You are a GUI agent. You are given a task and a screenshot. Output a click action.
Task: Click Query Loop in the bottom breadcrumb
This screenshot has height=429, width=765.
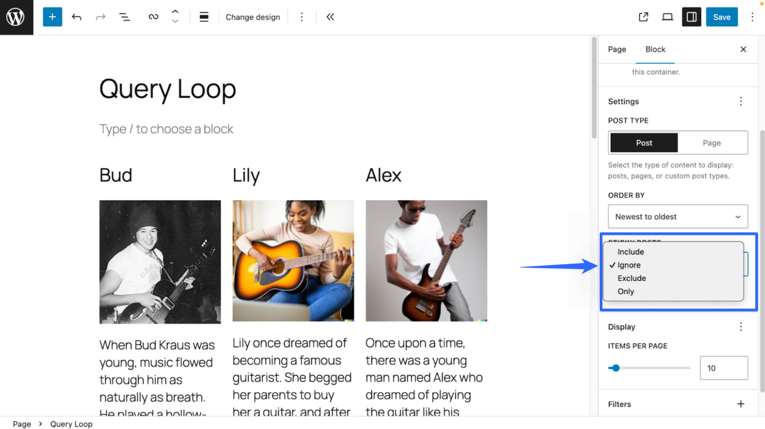pos(71,424)
